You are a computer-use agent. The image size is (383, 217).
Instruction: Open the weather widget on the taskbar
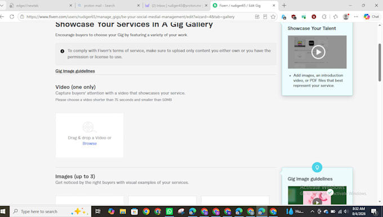click(x=295, y=211)
